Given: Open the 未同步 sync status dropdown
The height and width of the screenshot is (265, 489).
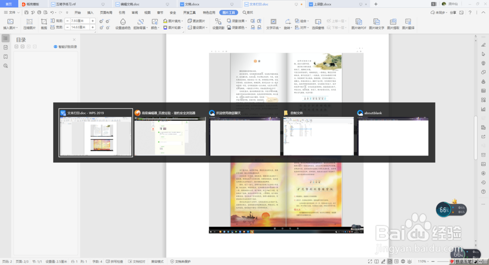Looking at the screenshot, I should click(439, 13).
